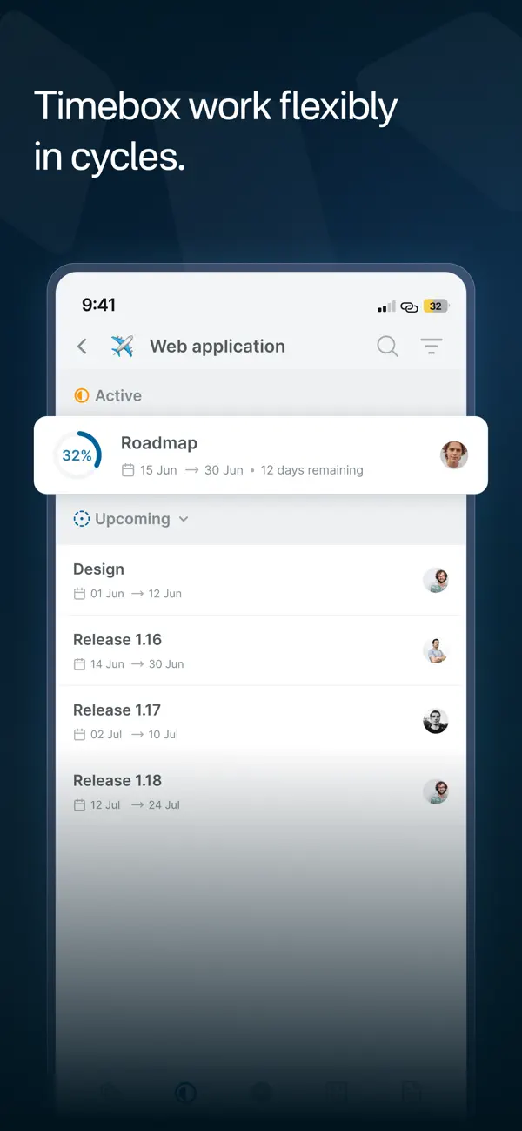Tap the 15 Jun start date

coord(158,470)
